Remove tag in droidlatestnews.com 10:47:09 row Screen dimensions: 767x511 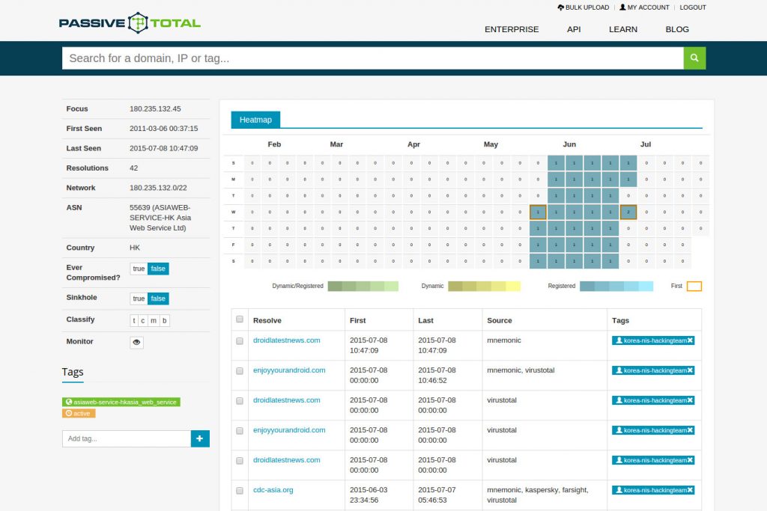coord(690,340)
